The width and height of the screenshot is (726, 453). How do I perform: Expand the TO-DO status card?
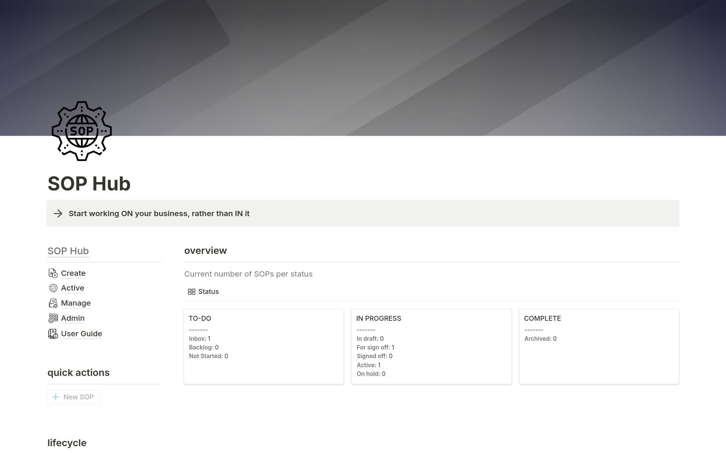[x=200, y=318]
